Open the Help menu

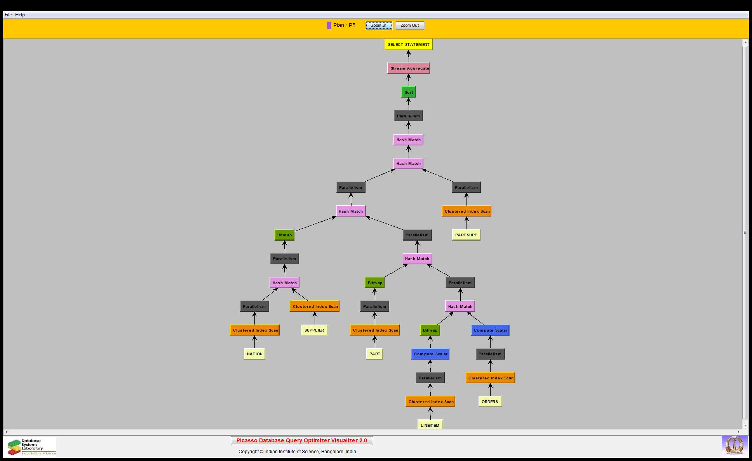20,15
